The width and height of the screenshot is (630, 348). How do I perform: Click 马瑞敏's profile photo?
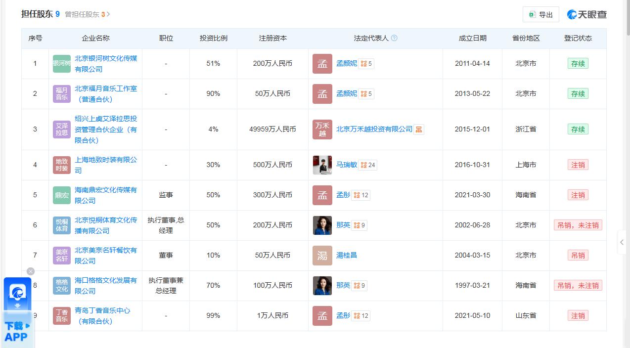pyautogui.click(x=322, y=165)
